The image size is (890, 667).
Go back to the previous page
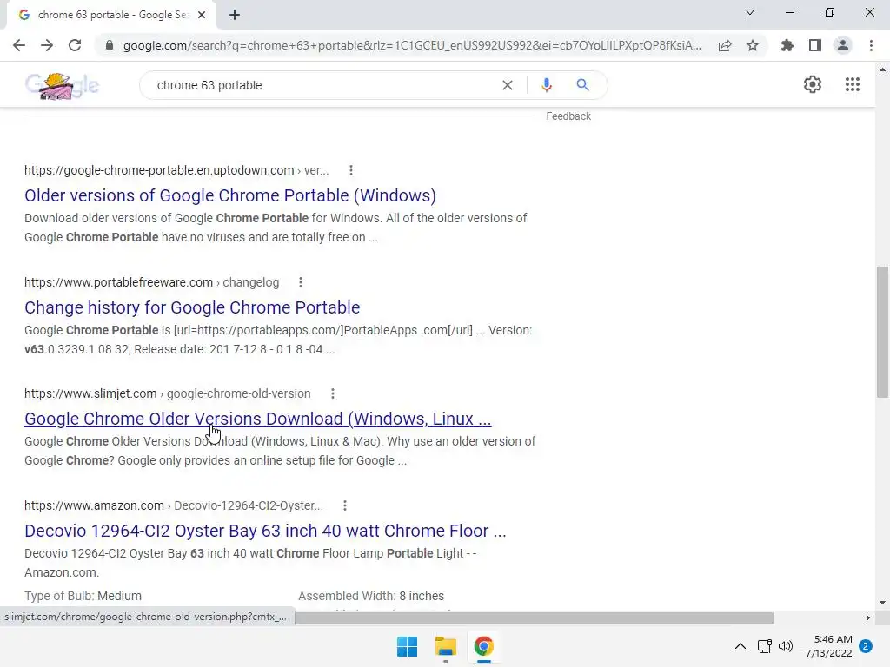click(x=19, y=45)
